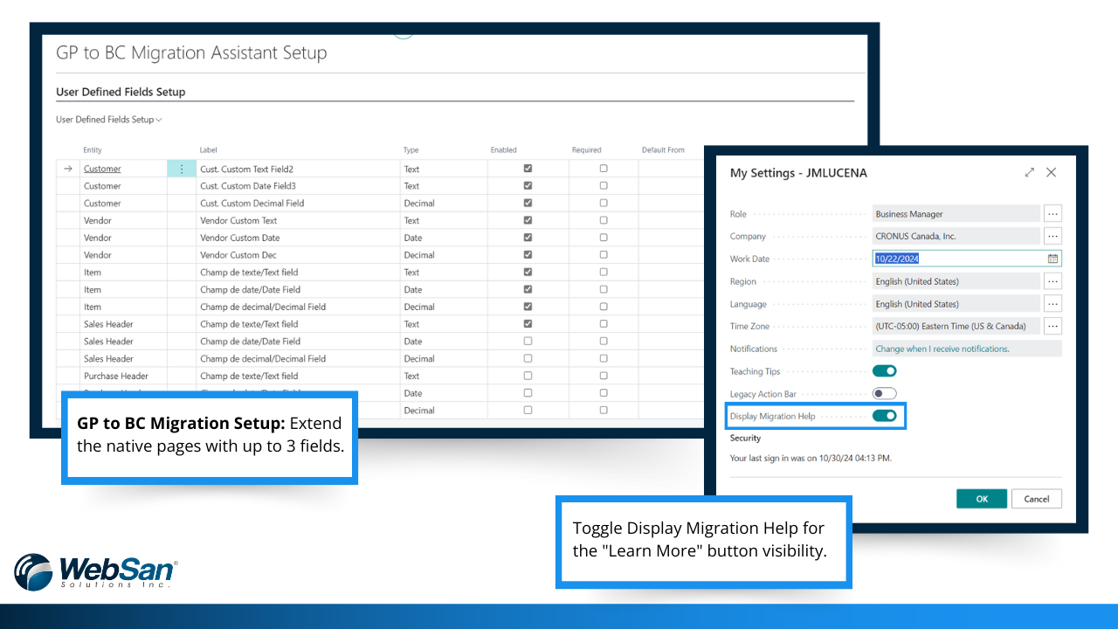
Task: Open the Company lookup ellipsis button
Action: [x=1052, y=237]
